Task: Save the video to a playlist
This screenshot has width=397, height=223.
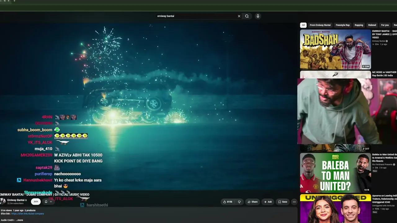Action: pos(283,202)
